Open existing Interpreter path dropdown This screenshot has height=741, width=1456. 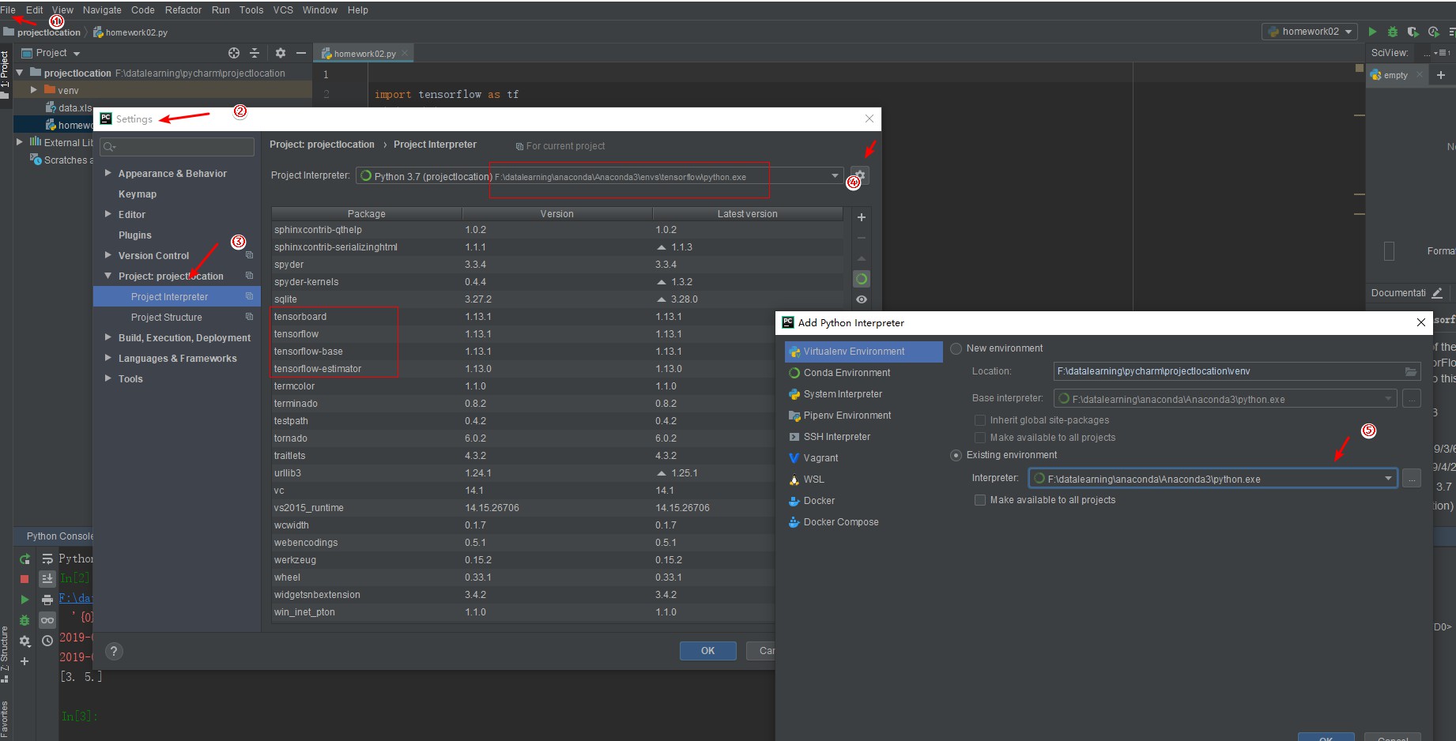tap(1388, 479)
